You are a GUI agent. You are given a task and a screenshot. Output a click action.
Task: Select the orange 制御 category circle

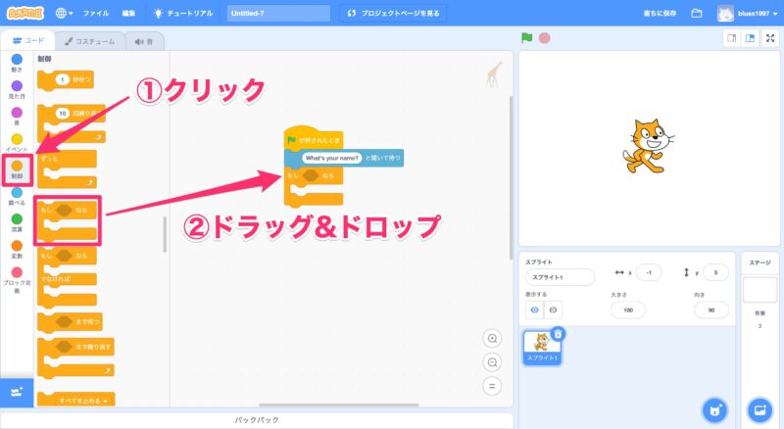pos(17,167)
